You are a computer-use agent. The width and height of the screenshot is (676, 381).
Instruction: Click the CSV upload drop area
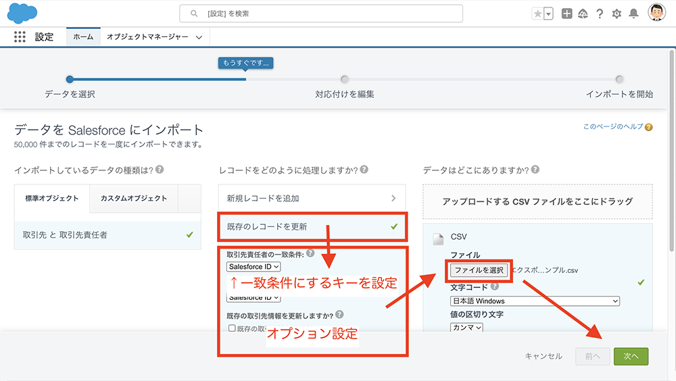point(537,201)
